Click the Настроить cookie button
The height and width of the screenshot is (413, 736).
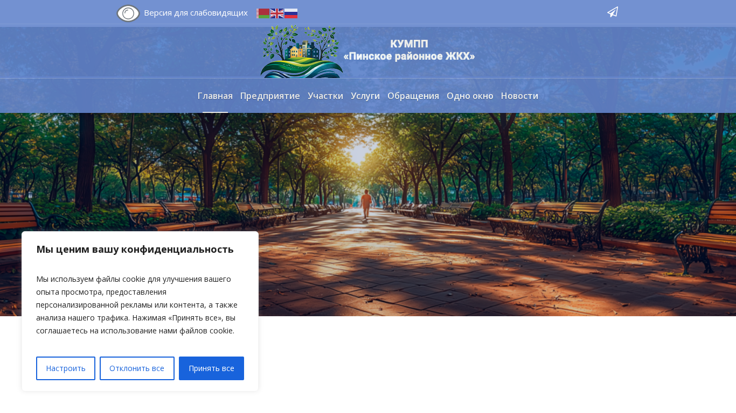click(x=66, y=368)
